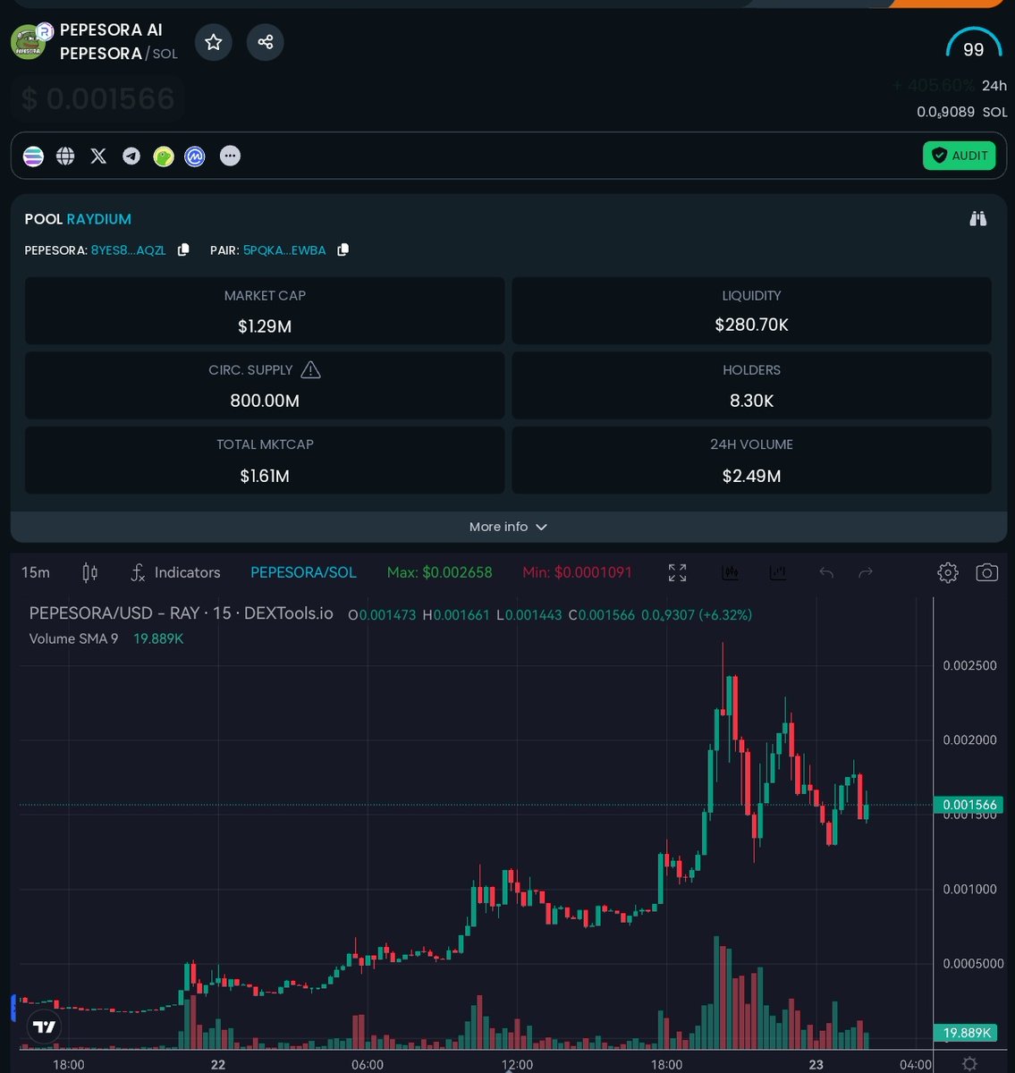Toggle chart fullscreen mode icon
1015x1073 pixels.
click(x=678, y=572)
